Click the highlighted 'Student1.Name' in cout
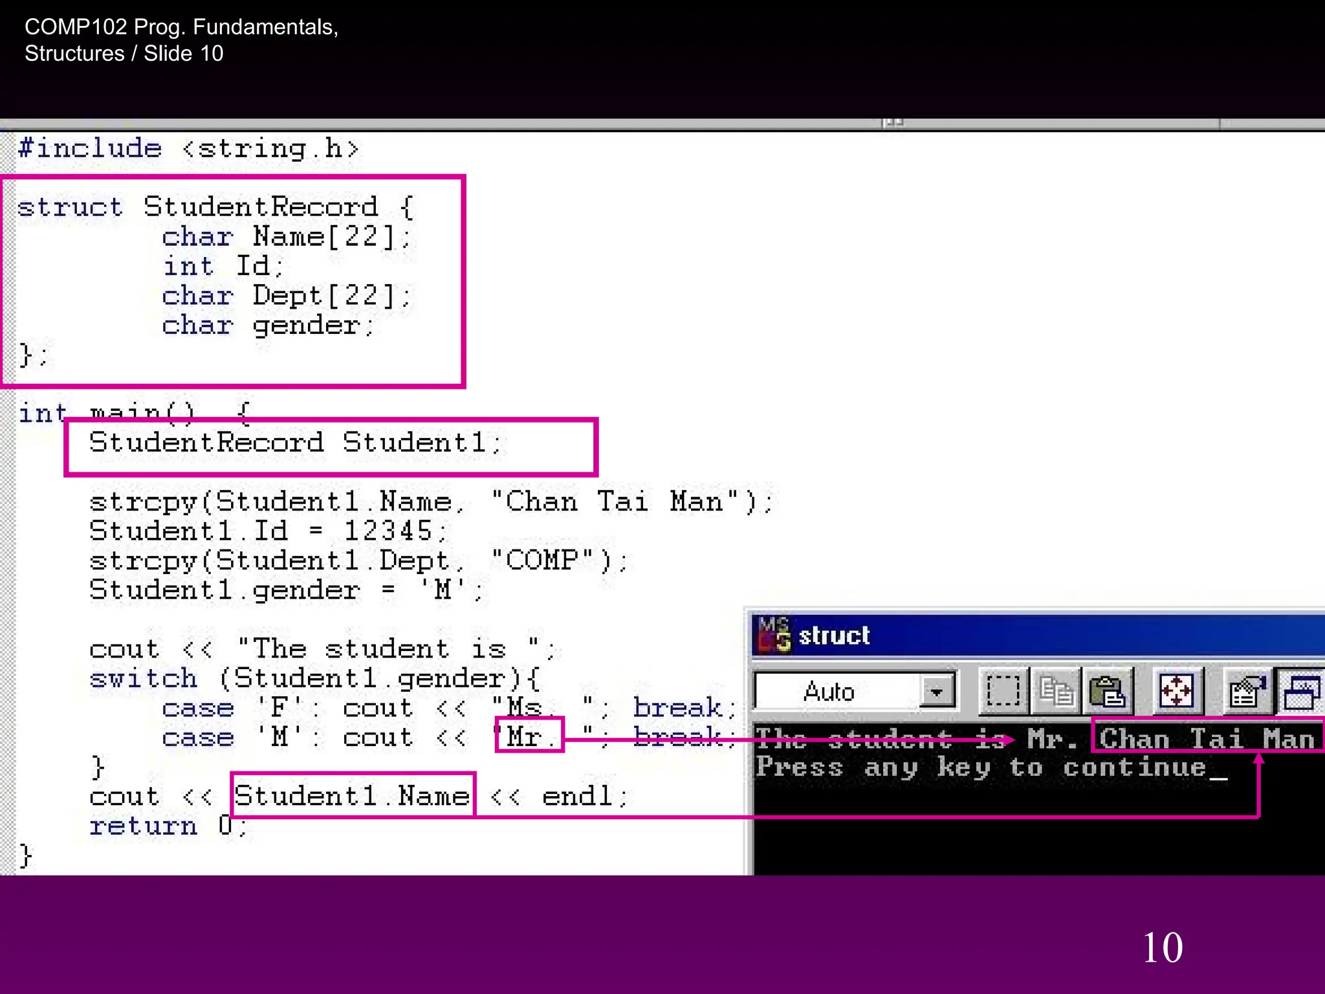 [352, 796]
